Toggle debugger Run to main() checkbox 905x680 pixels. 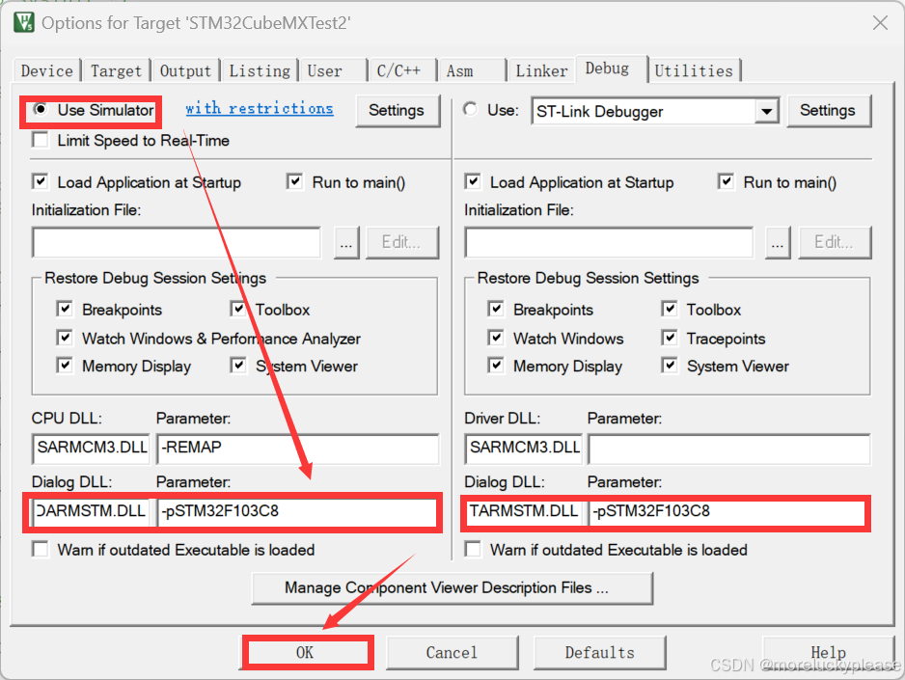(726, 181)
